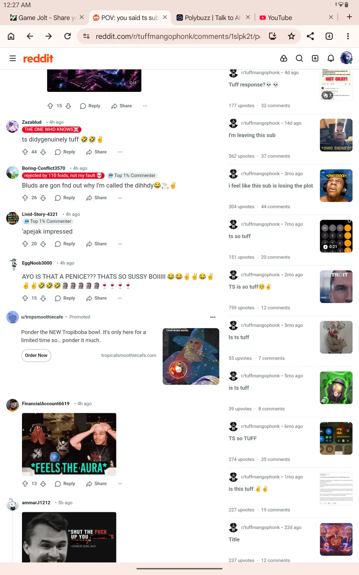Image resolution: width=359 pixels, height=575 pixels.
Task: Open more options on Livid-Story-4321's comment
Action: 120,244
